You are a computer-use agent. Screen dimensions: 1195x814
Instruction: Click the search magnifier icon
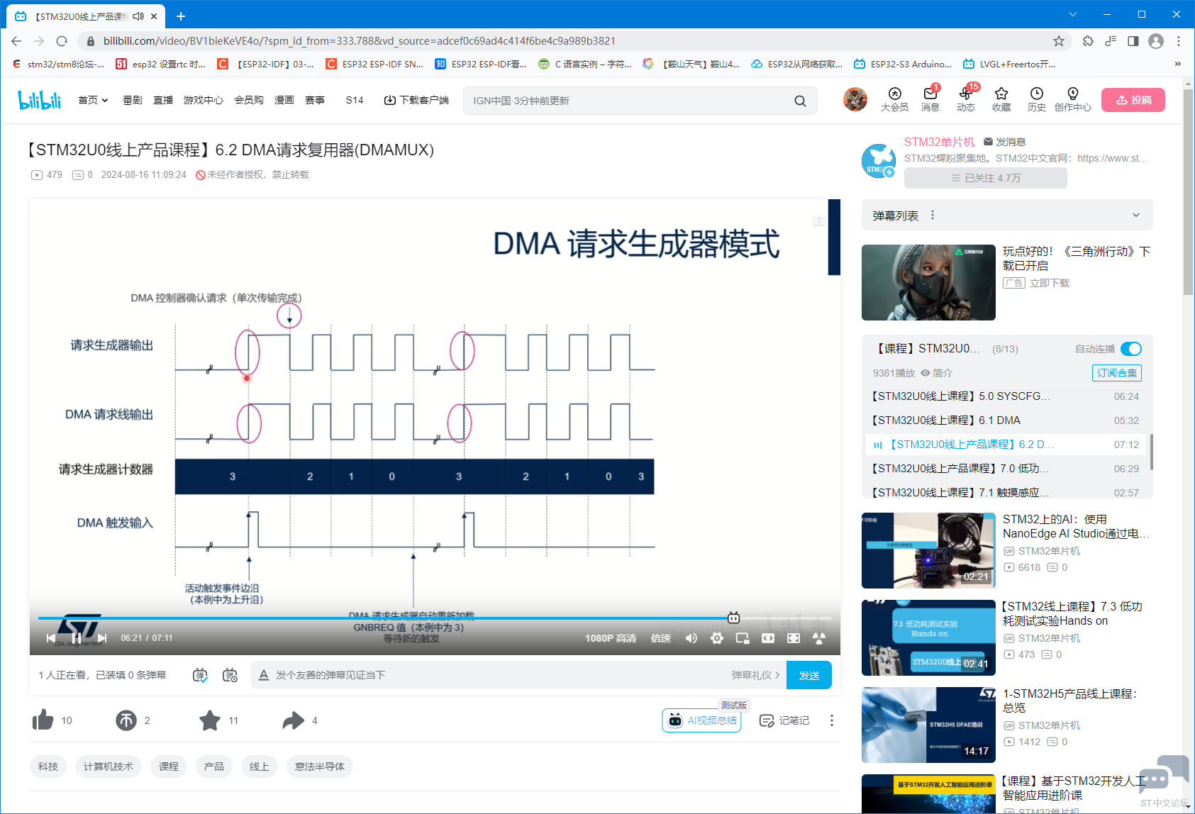[800, 101]
